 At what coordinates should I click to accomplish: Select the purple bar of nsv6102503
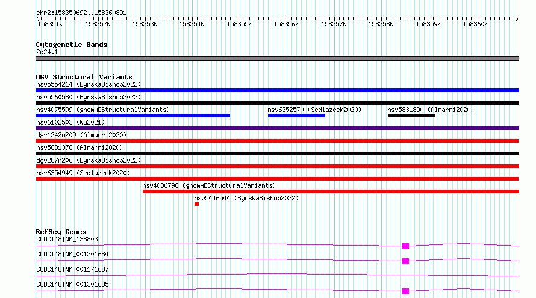tap(277, 128)
